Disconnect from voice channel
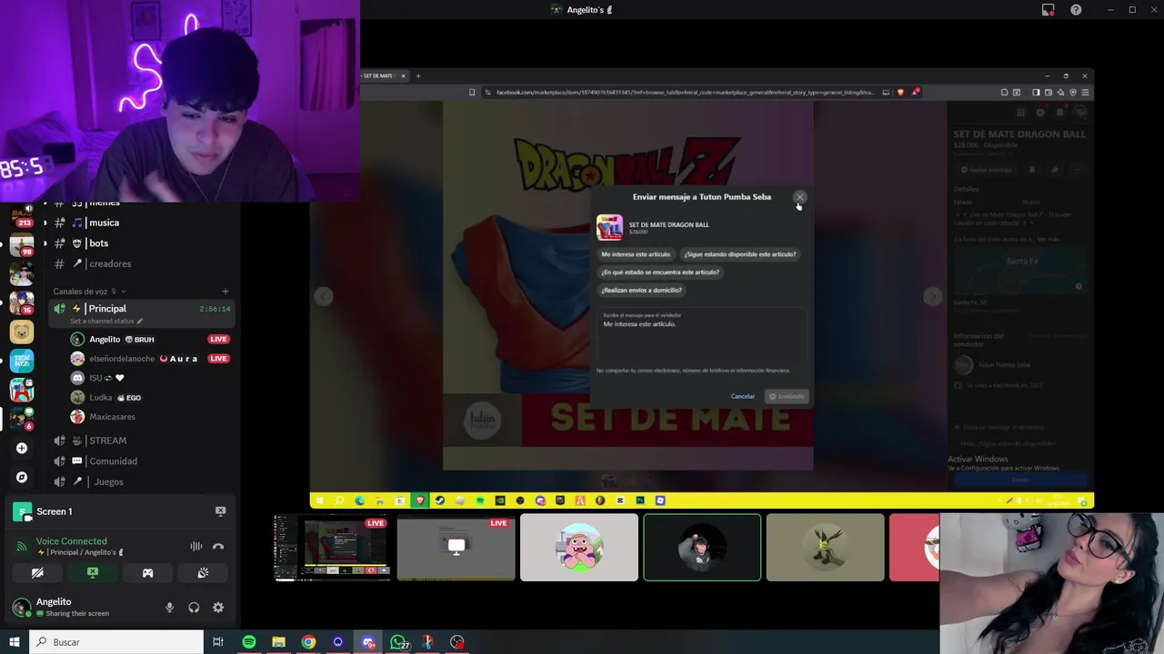 point(218,546)
